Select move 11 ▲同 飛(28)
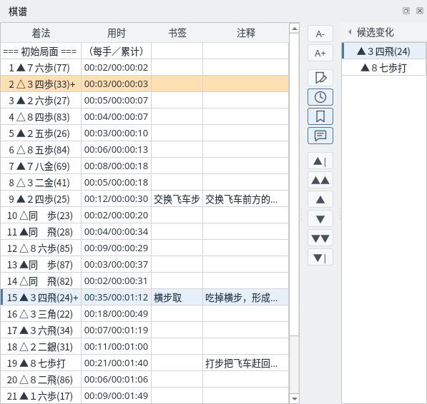 pos(144,232)
